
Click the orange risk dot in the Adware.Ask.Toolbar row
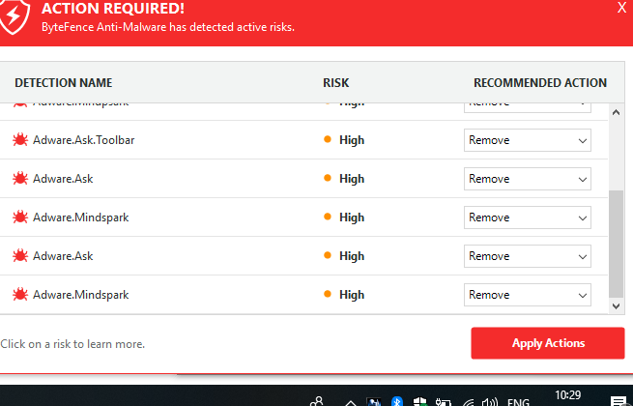pyautogui.click(x=328, y=139)
